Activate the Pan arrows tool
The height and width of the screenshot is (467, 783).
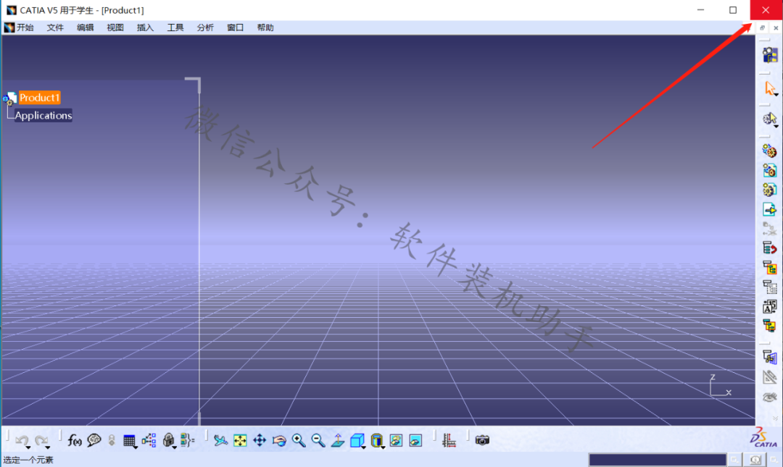260,440
